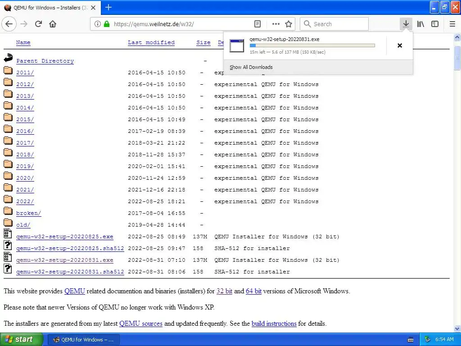Open the 2015/ directory

click(25, 119)
